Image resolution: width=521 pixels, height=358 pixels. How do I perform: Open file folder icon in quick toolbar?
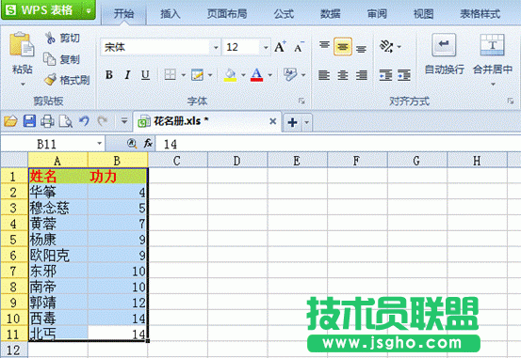[10, 121]
